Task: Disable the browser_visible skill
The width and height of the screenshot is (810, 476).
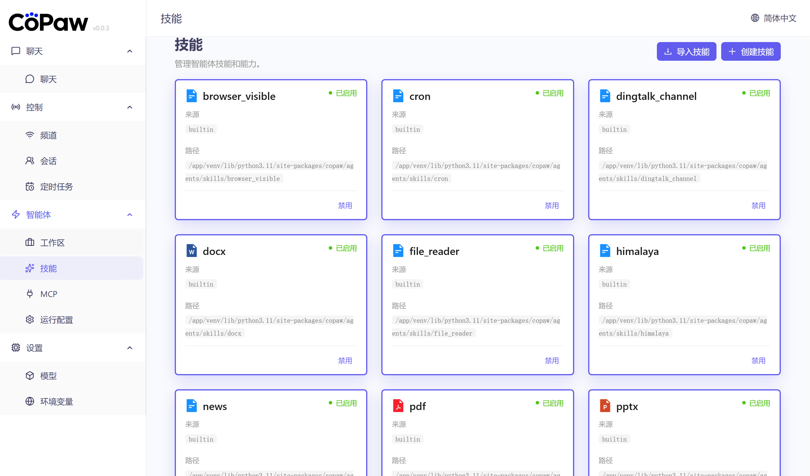Action: tap(345, 205)
